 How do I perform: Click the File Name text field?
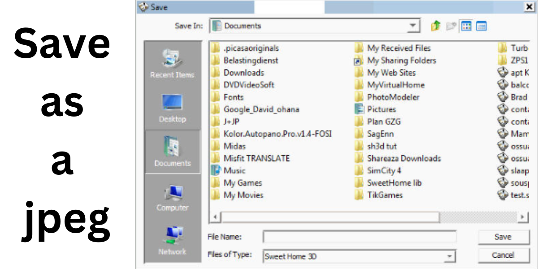359,237
